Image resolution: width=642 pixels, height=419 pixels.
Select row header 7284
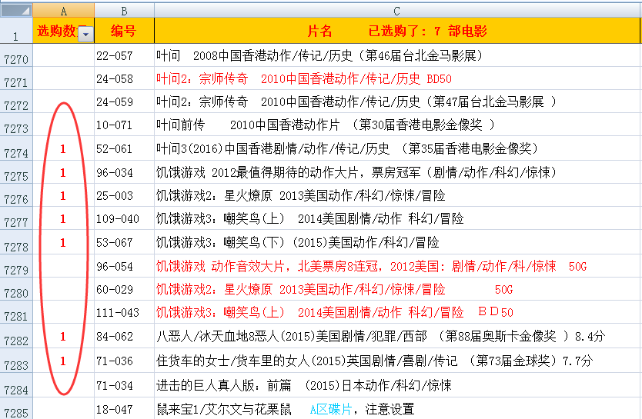(x=16, y=385)
